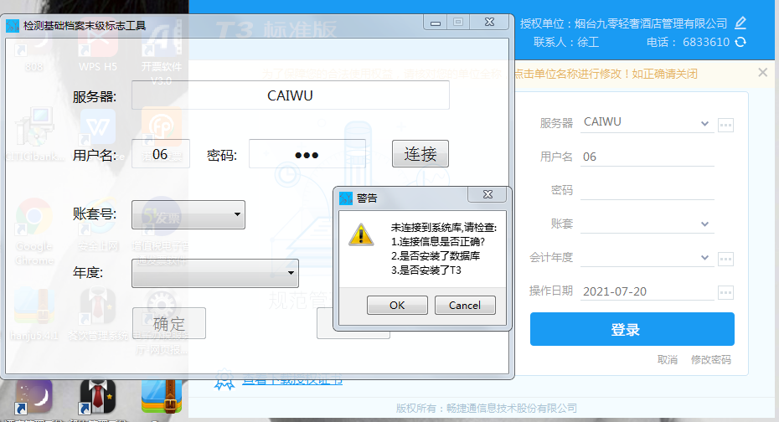Click the 确定 confirm button
This screenshot has height=422, width=779.
coord(169,323)
